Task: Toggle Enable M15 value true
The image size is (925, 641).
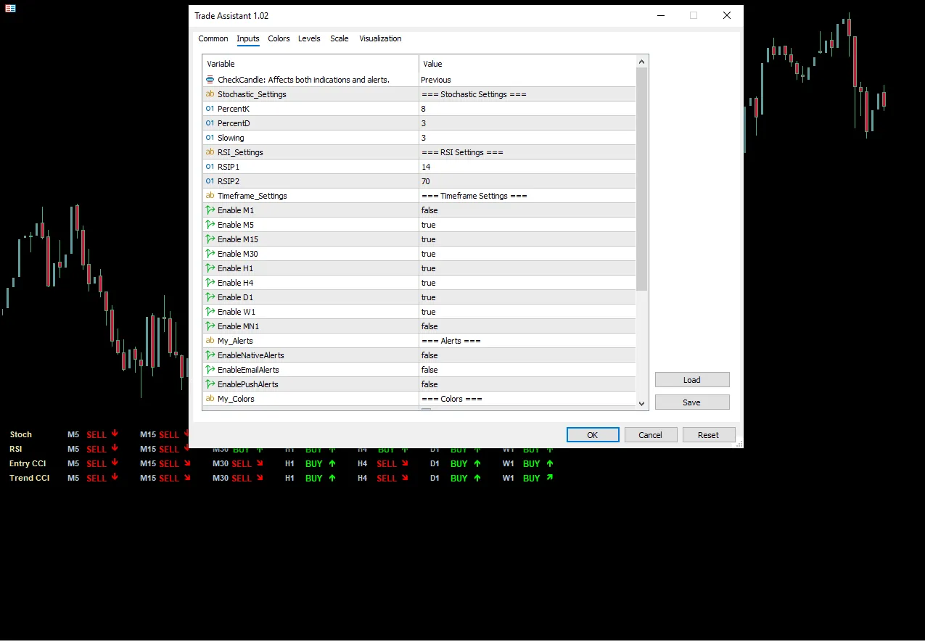Action: [x=527, y=239]
